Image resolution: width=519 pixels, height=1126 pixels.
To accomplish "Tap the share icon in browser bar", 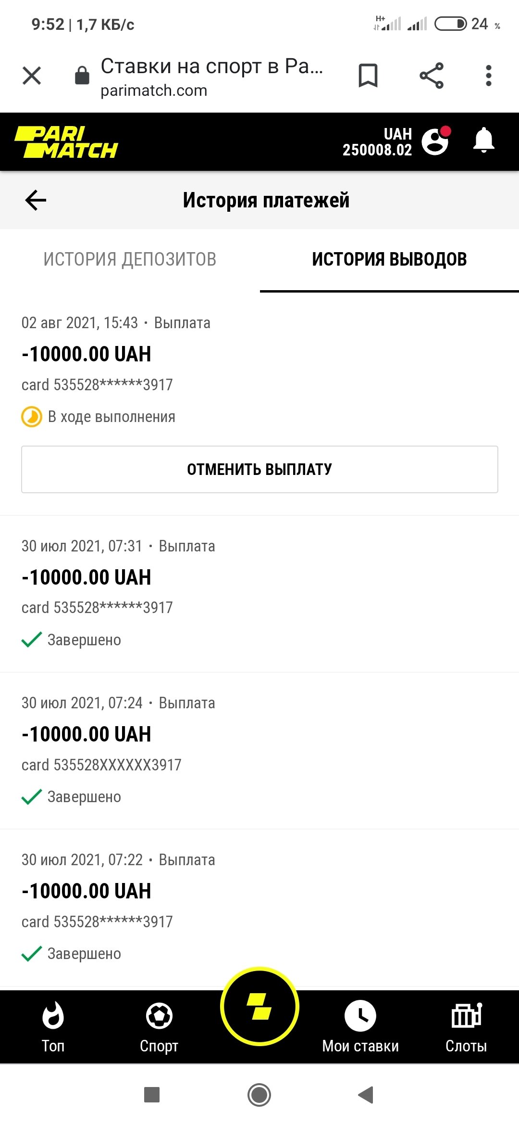I will (431, 76).
